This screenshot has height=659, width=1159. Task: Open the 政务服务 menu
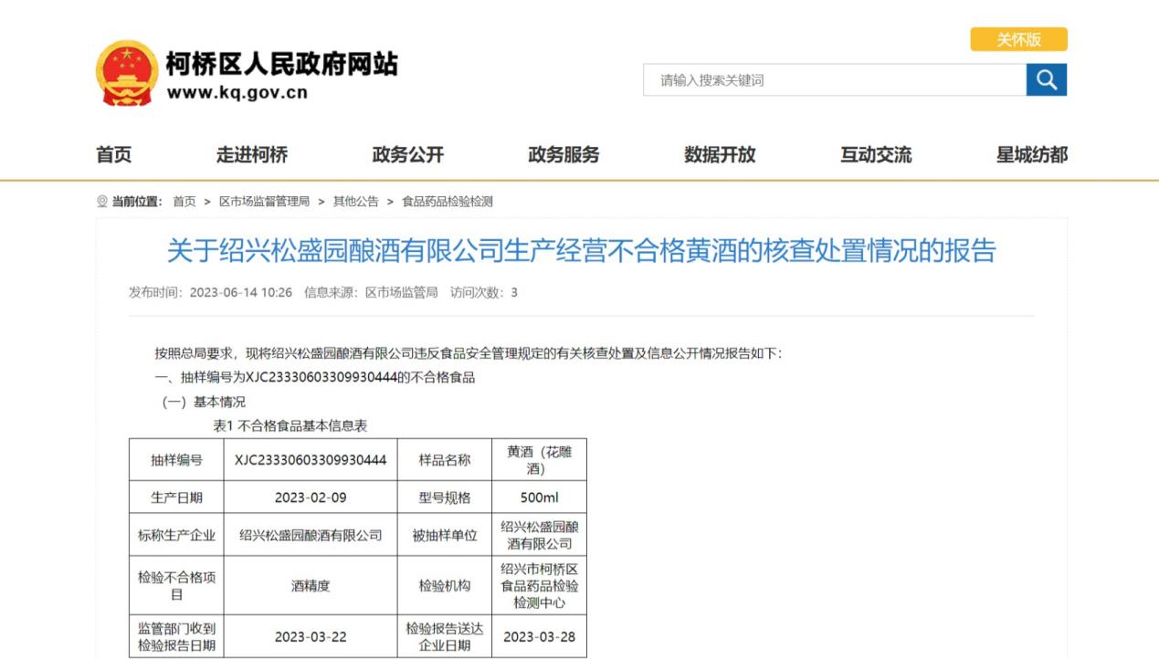click(x=564, y=155)
